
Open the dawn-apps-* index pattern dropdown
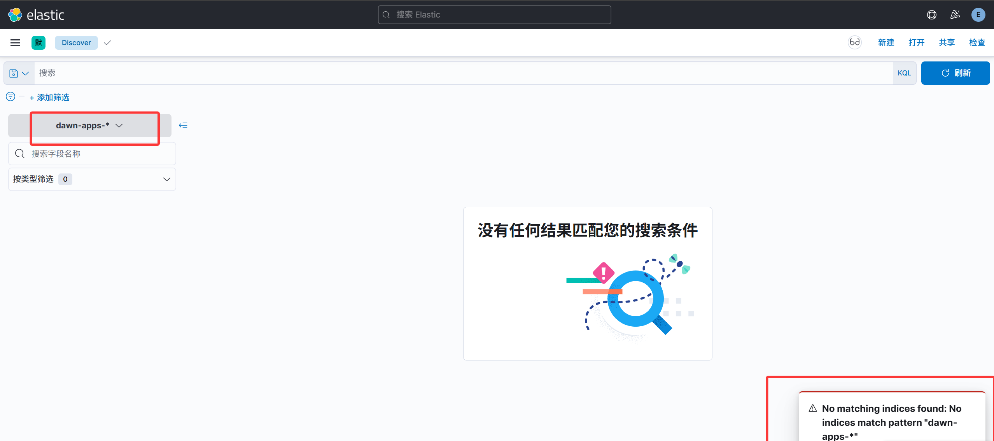click(90, 126)
